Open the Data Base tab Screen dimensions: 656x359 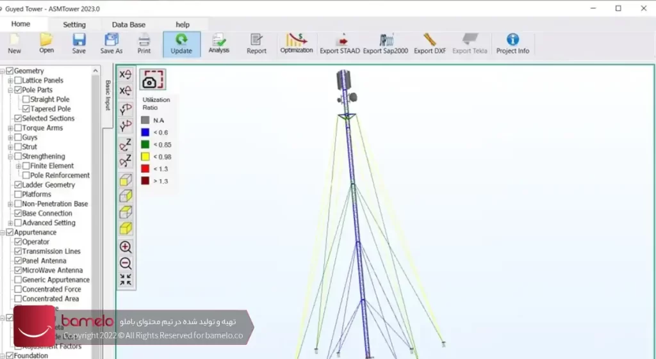pos(128,25)
